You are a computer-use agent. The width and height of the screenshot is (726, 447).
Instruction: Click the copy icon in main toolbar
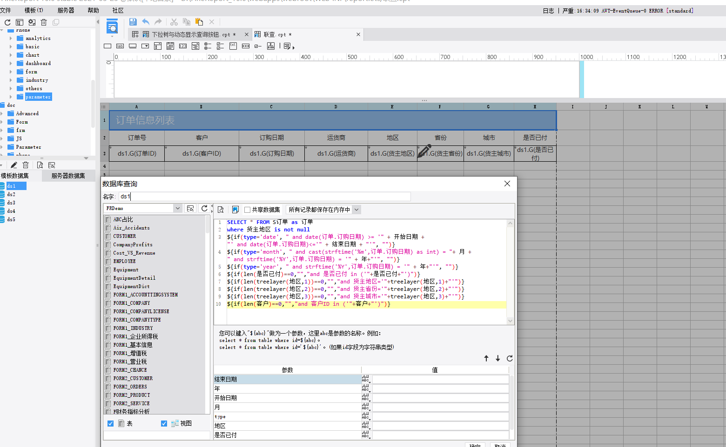tap(187, 22)
